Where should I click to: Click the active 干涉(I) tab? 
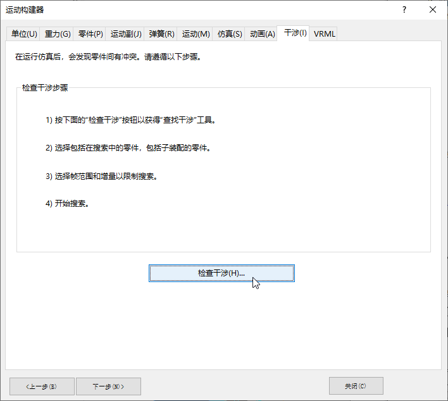(293, 33)
